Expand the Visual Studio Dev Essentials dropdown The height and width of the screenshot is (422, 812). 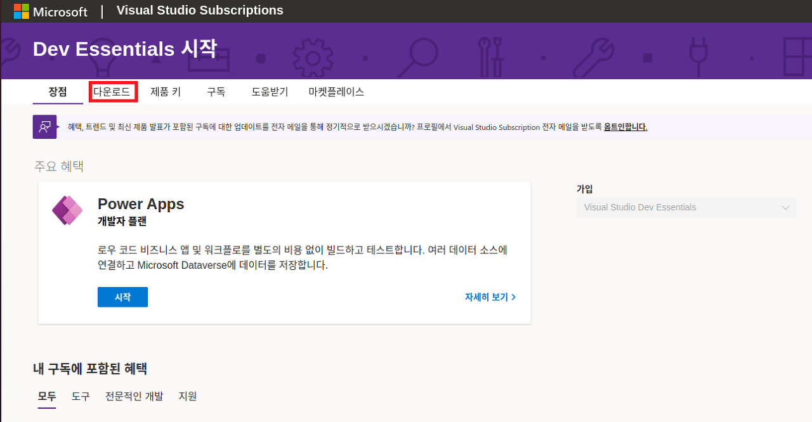(686, 207)
